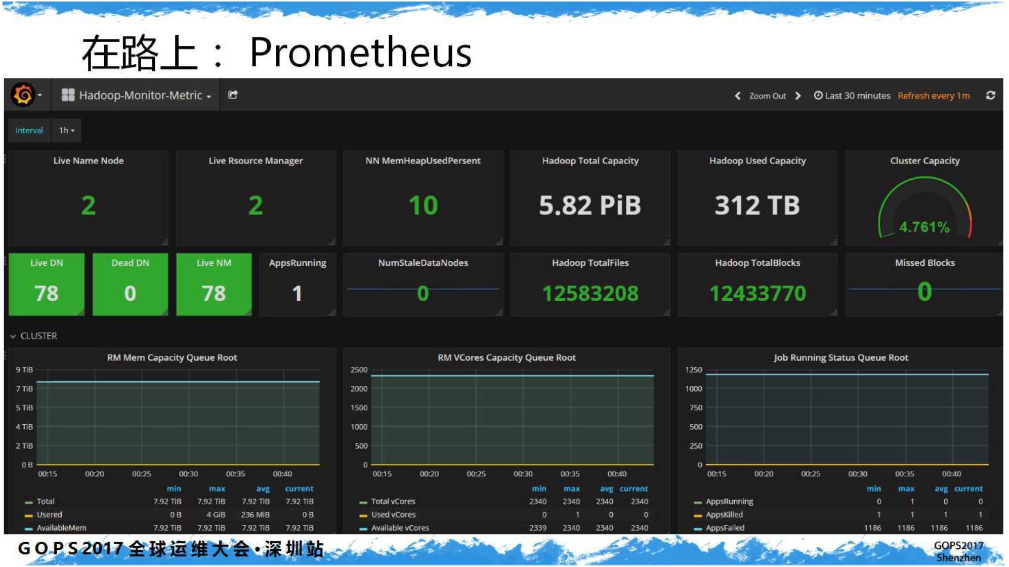The width and height of the screenshot is (1009, 567).
Task: Click the refresh dashboard icon
Action: (990, 95)
